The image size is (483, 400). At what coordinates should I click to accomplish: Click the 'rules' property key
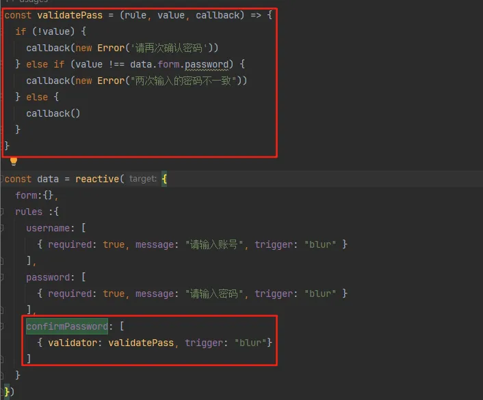tap(29, 212)
